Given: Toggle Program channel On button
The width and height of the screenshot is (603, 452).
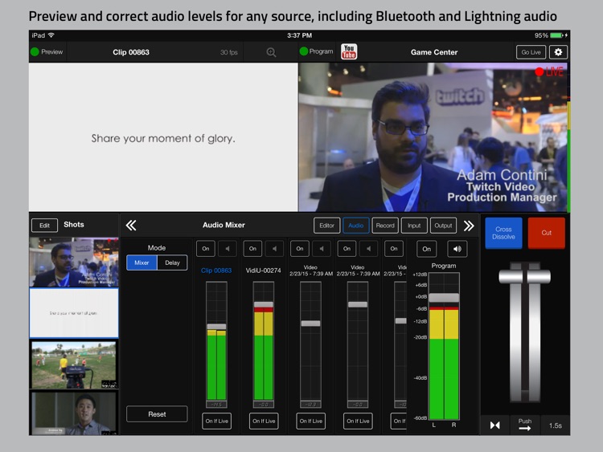Looking at the screenshot, I should (x=426, y=249).
